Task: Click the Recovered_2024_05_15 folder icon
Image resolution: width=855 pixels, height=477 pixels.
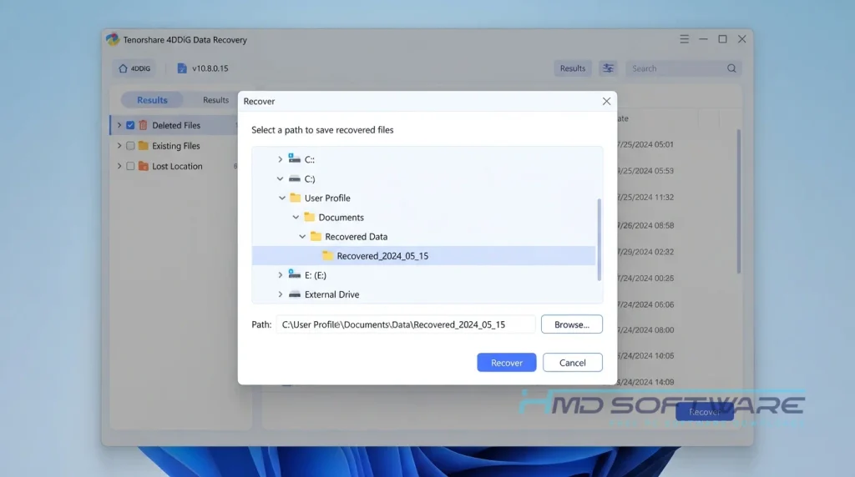Action: 327,255
